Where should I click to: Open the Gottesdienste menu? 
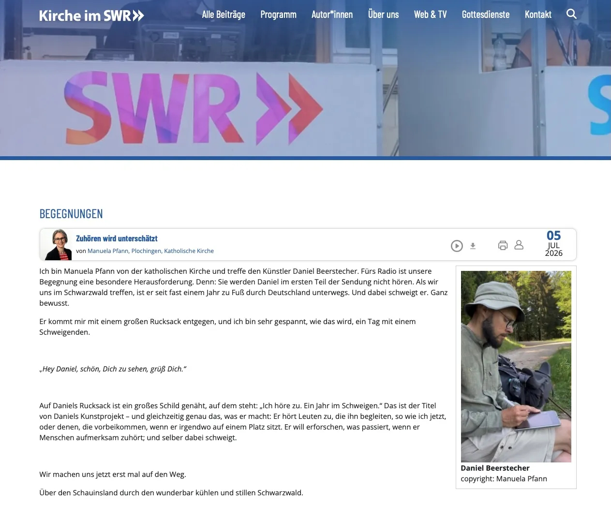[486, 15]
